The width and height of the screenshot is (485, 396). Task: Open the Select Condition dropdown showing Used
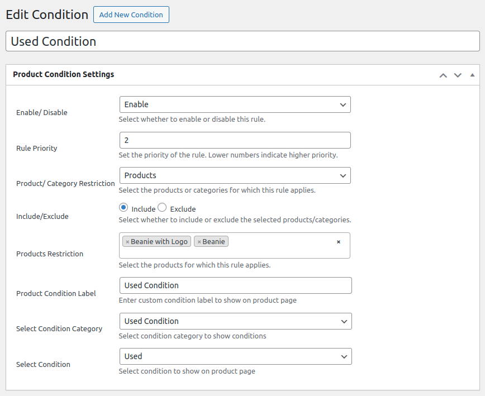pyautogui.click(x=235, y=356)
